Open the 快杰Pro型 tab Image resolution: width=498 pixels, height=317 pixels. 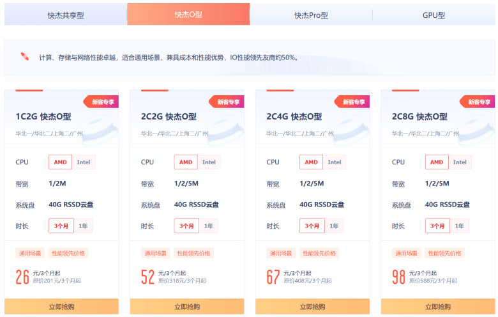coord(311,15)
